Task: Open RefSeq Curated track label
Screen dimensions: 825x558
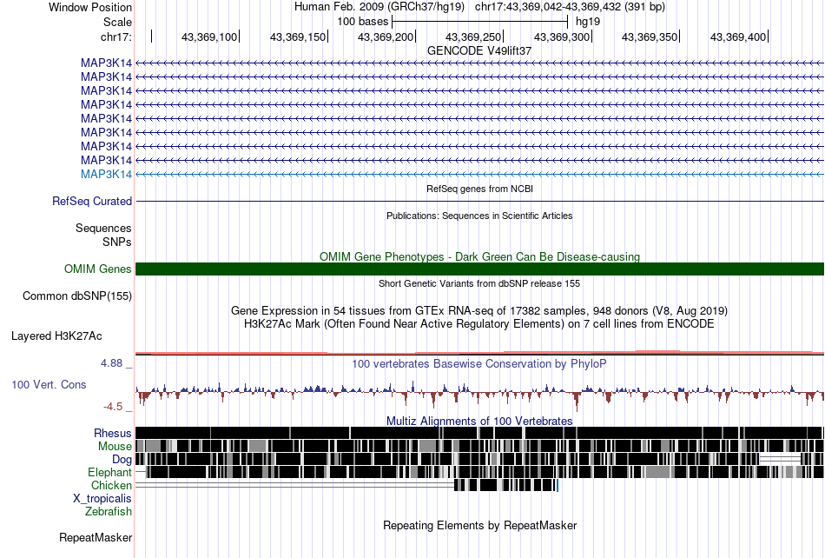Action: click(x=92, y=201)
